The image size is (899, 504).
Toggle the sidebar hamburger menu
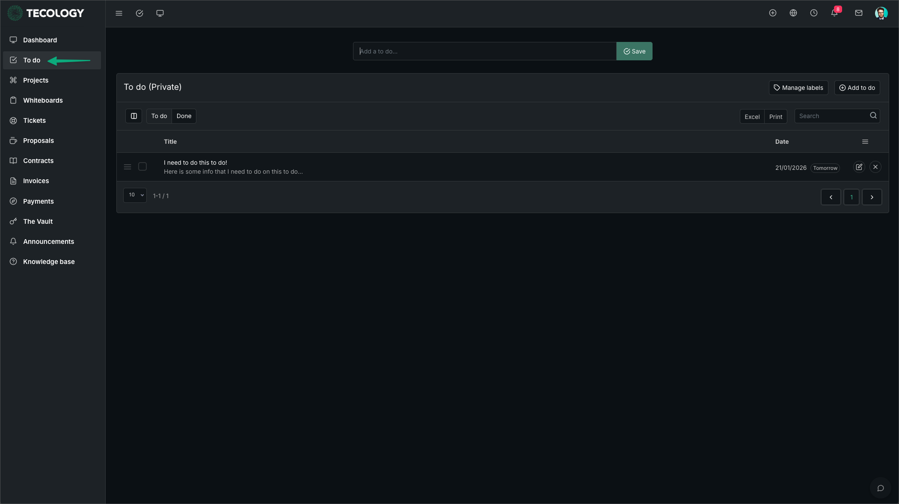pos(119,13)
